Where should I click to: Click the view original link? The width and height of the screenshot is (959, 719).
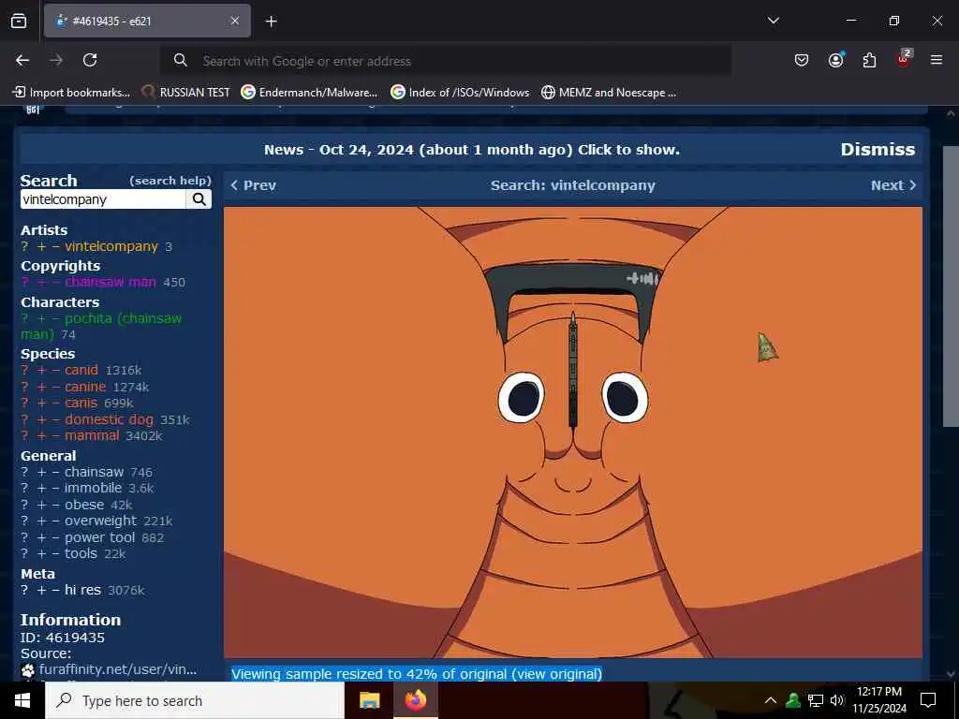pyautogui.click(x=556, y=674)
